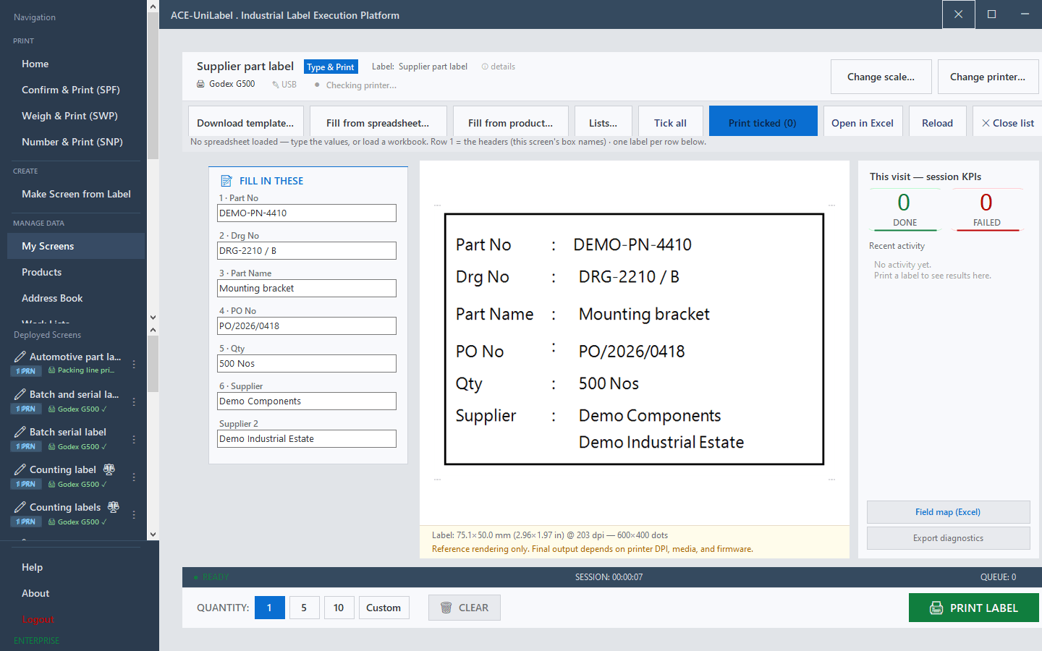Viewport: 1042px width, 651px height.
Task: Click the USB connection icon
Action: (x=276, y=85)
